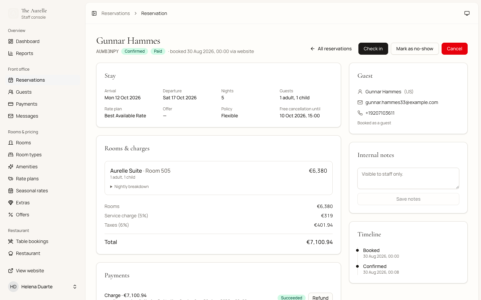Go to Reservations breadcrumb

[116, 13]
